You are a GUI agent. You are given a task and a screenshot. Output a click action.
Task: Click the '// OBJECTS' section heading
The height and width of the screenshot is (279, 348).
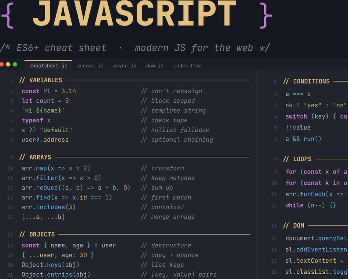click(x=37, y=235)
